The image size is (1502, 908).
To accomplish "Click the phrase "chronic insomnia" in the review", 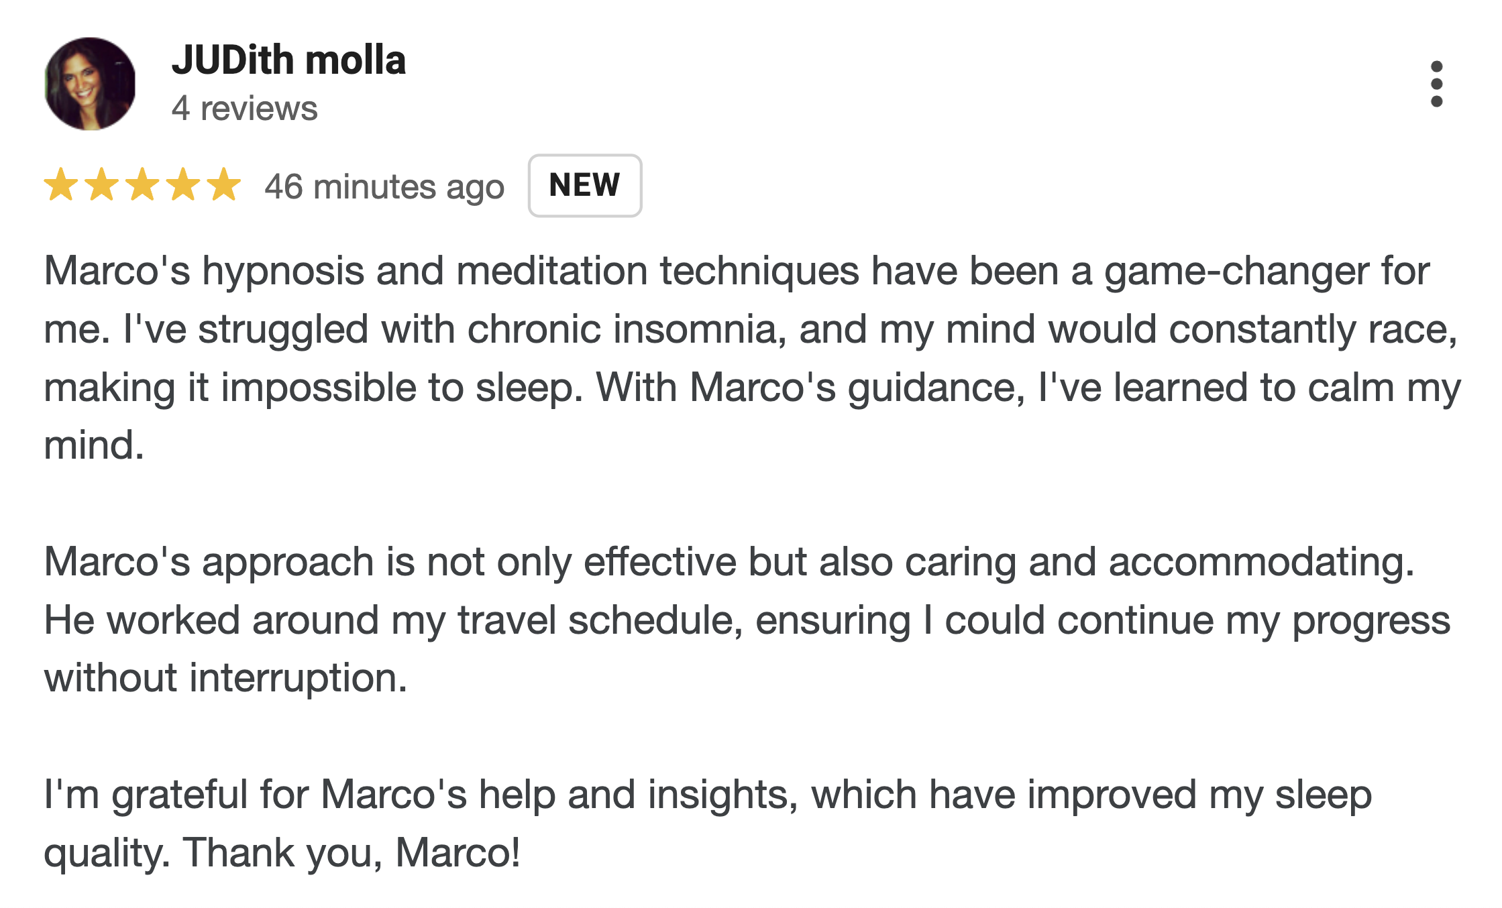I will coord(622,330).
